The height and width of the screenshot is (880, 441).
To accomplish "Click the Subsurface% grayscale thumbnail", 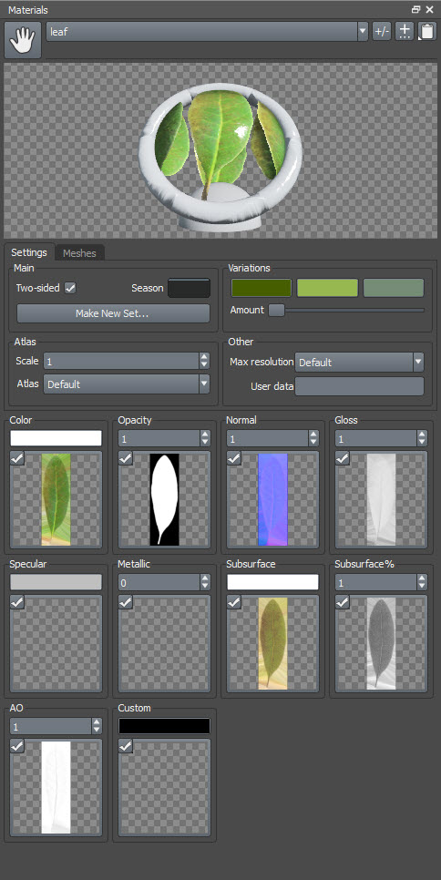I will pos(381,643).
